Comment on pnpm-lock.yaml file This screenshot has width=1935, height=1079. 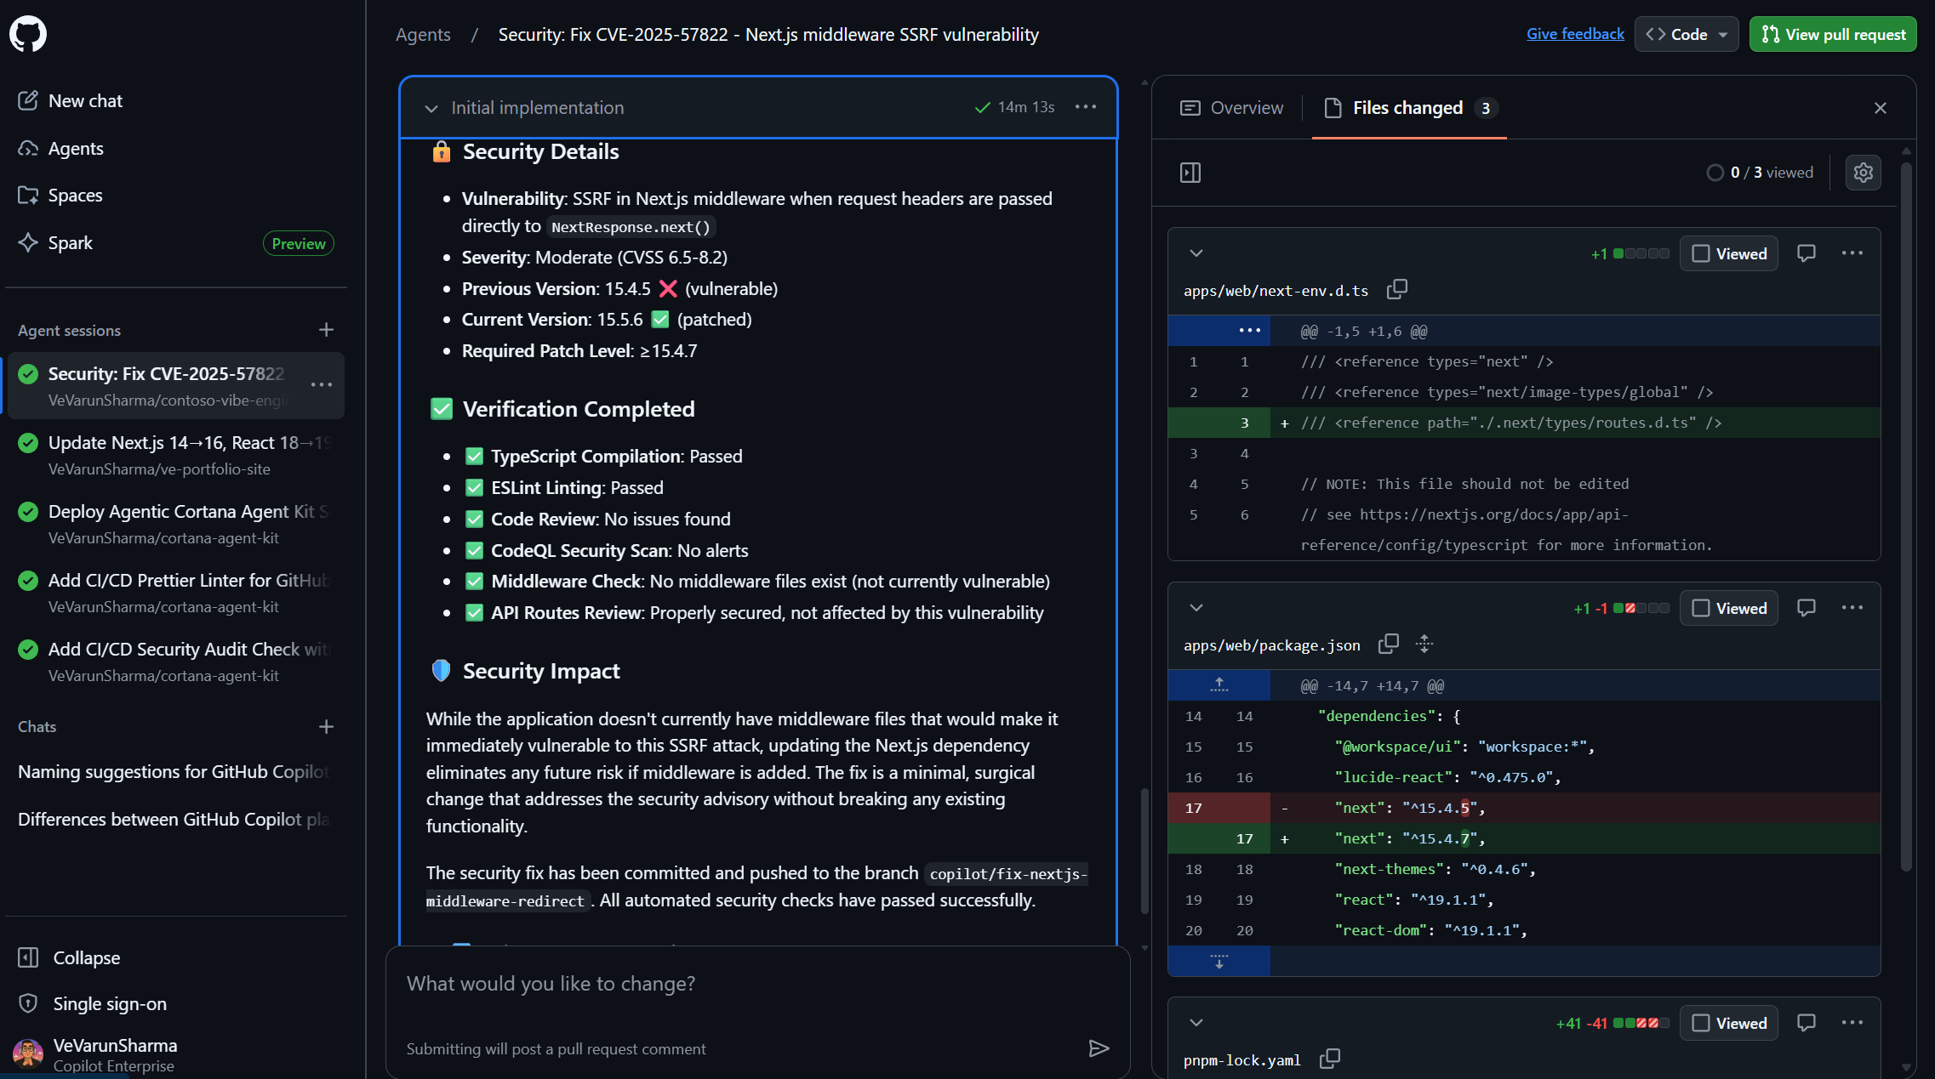(1807, 1023)
